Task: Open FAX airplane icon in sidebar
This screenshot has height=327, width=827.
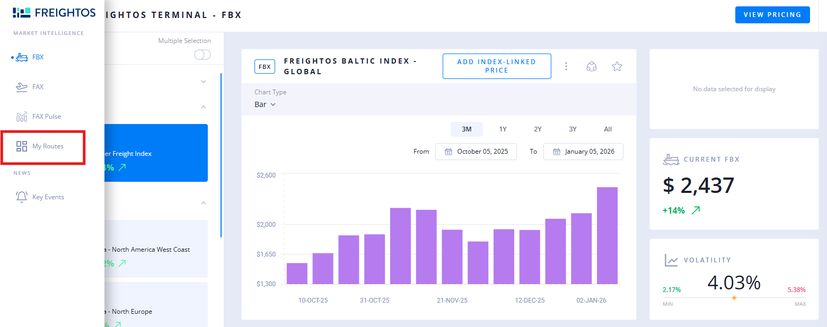Action: point(22,87)
